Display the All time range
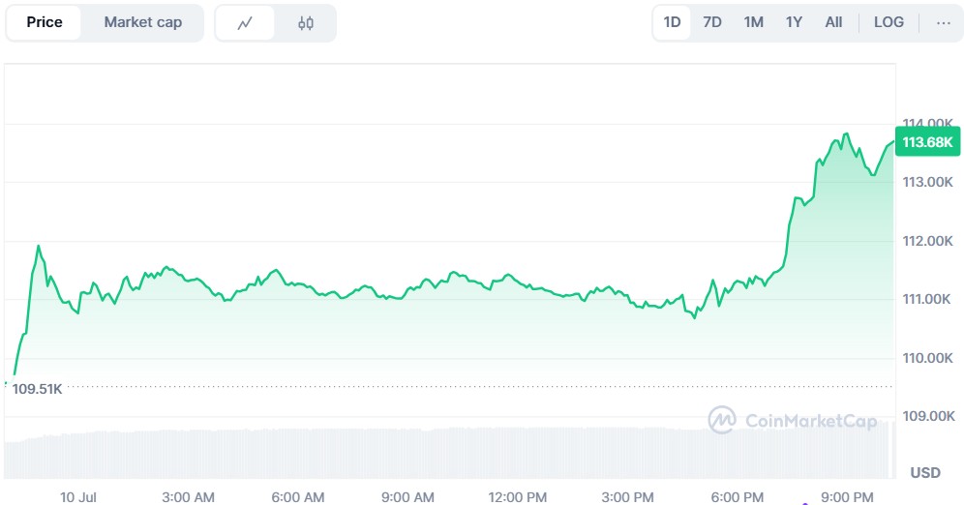964x505 pixels. (833, 22)
